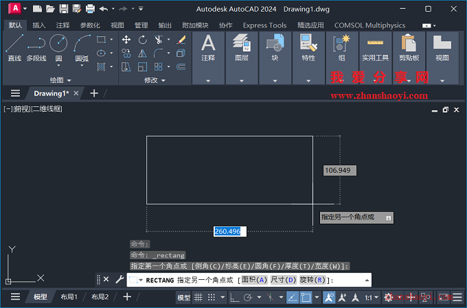
Task: Switch to the 布局1 layout tab
Action: [x=69, y=297]
